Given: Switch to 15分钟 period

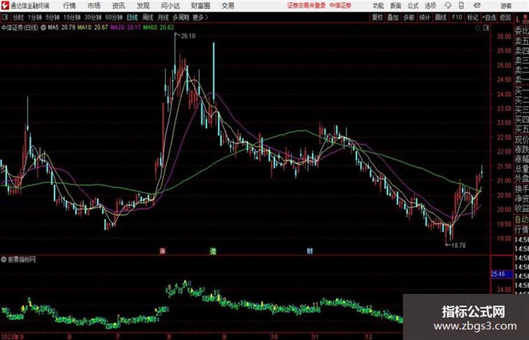Looking at the screenshot, I should 72,17.
